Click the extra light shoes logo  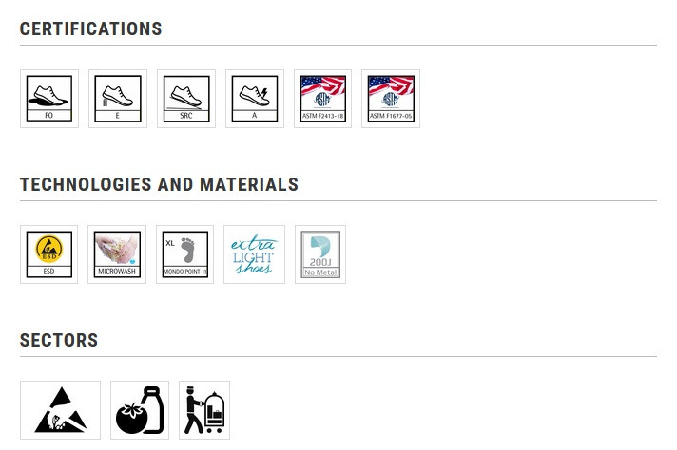(254, 254)
